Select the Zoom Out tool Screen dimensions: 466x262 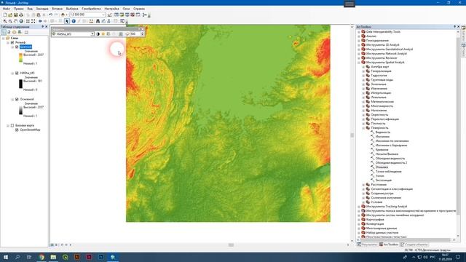click(10, 21)
